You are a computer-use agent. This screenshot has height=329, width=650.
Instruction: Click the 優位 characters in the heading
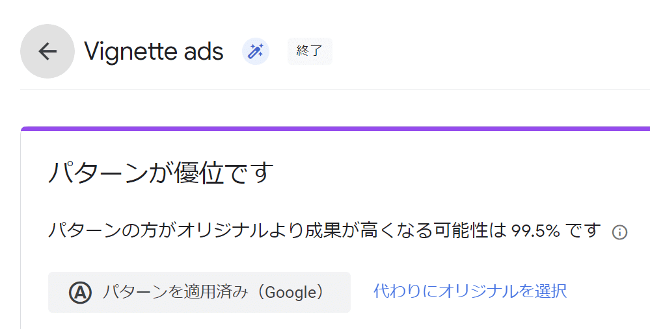point(199,173)
